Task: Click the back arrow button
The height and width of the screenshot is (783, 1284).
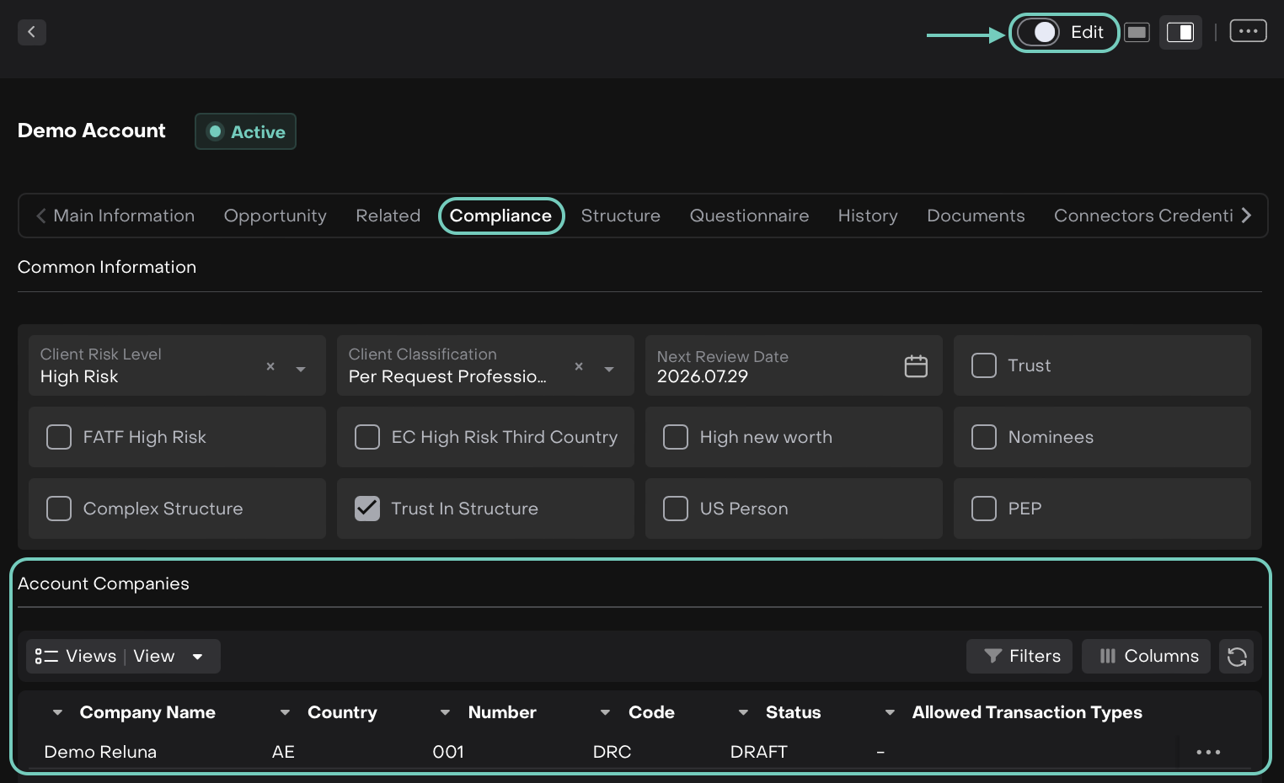Action: 31,32
